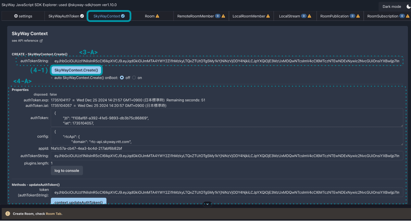The image size is (411, 221).
Task: Click the 0 badge on RemoteRoomMember tab
Action: point(217,16)
